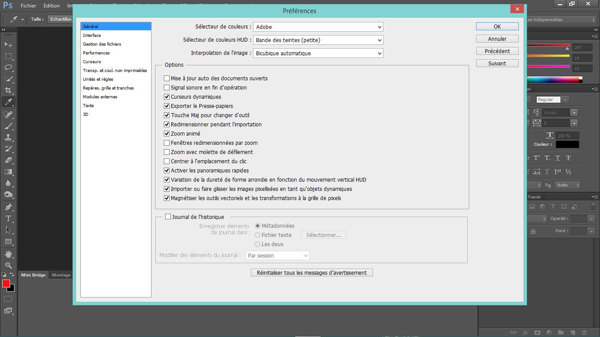Open the Fichier menu
The height and width of the screenshot is (337, 600).
click(29, 6)
